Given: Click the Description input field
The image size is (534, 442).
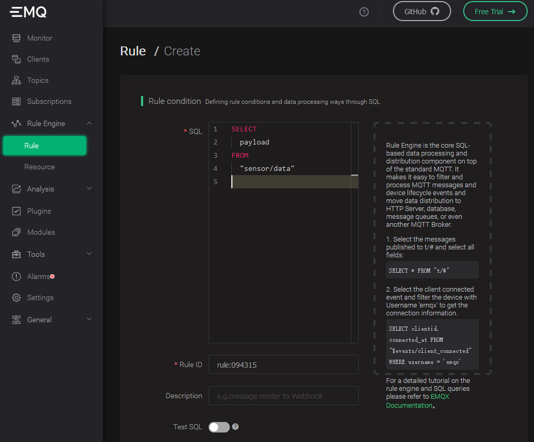Looking at the screenshot, I should (283, 396).
